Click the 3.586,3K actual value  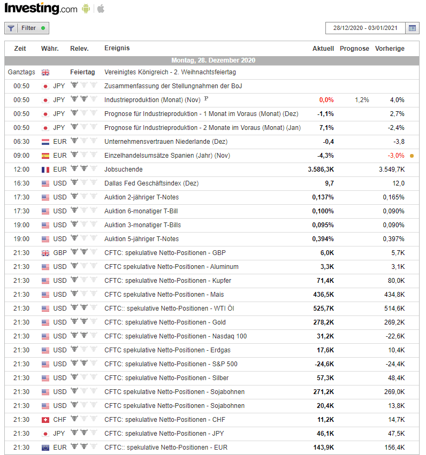point(321,169)
